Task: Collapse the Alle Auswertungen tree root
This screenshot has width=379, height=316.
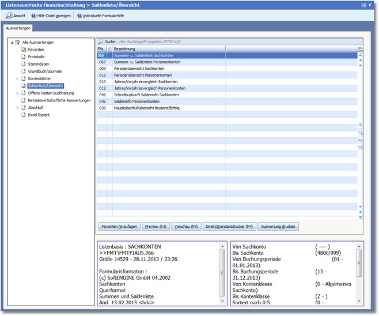Action: click(11, 43)
